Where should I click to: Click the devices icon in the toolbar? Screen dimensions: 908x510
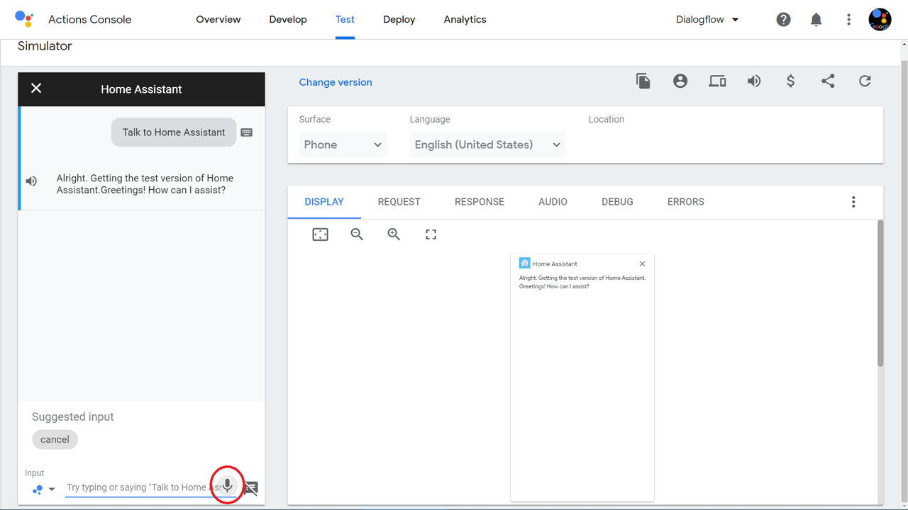[x=717, y=81]
